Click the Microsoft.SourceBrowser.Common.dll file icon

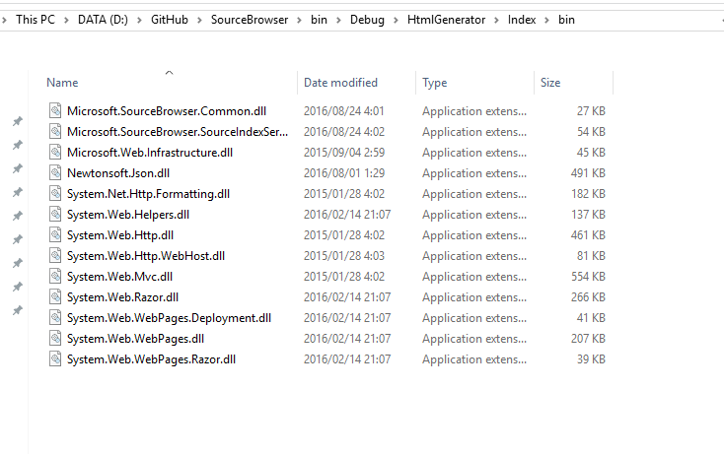(x=55, y=111)
